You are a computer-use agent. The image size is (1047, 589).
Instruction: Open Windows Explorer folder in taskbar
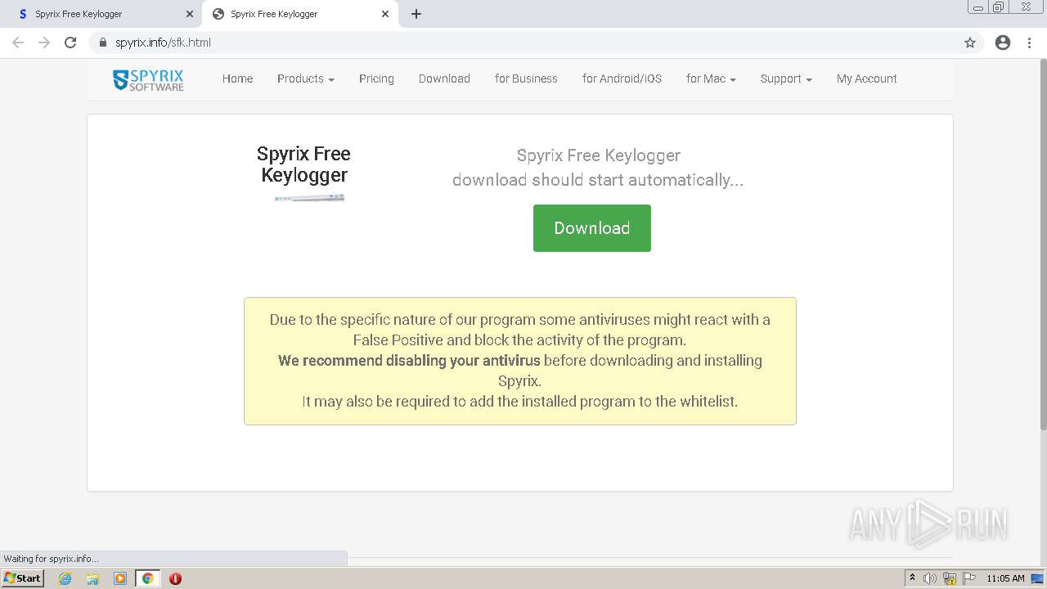92,578
